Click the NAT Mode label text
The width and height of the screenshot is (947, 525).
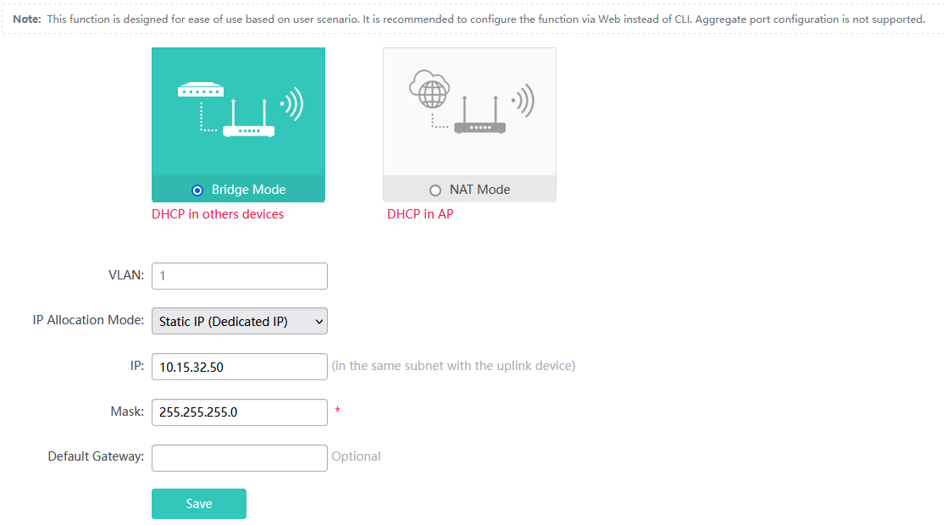480,190
